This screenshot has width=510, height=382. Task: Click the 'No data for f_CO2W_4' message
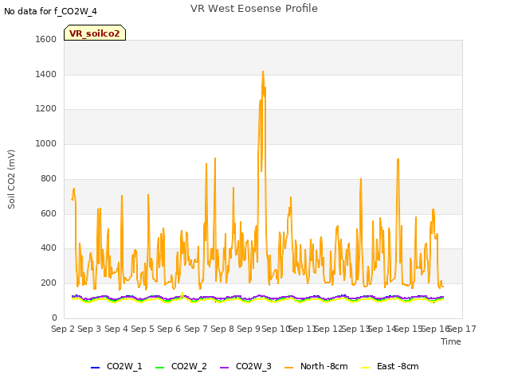pos(50,11)
